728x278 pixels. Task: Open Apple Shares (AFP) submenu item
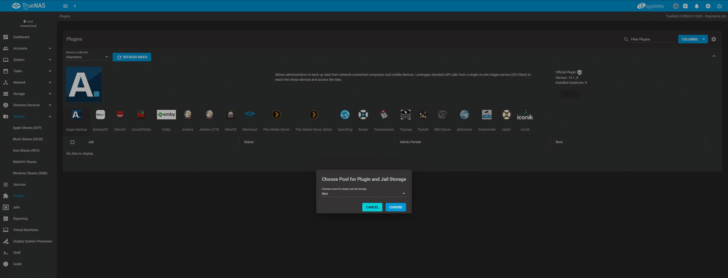[x=28, y=128]
